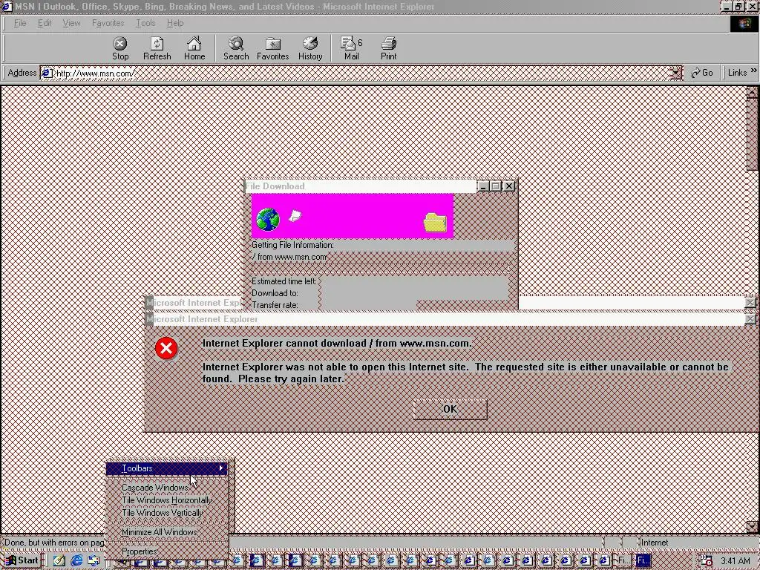This screenshot has width=760, height=570.
Task: Open the Mail toolbar icon
Action: [x=351, y=48]
